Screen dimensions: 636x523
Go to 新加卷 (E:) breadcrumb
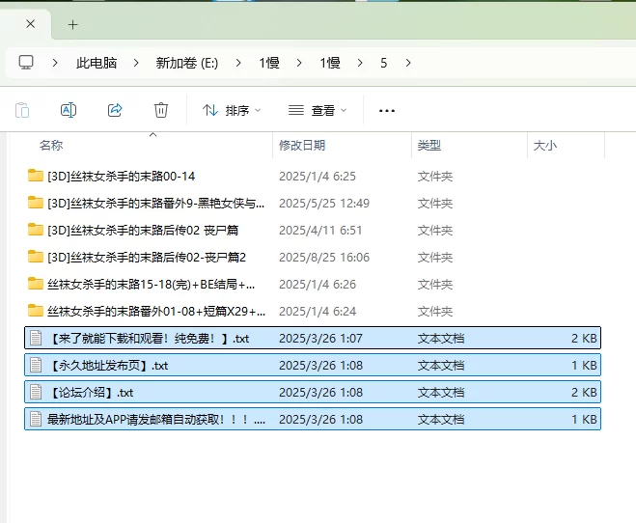tap(187, 63)
